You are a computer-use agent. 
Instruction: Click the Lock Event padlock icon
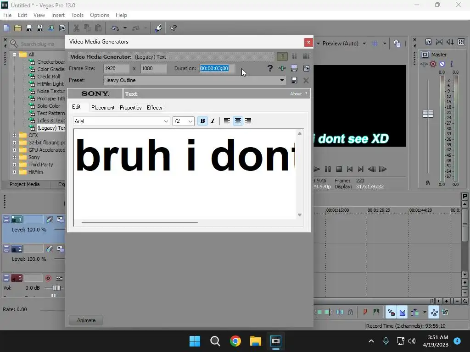coord(350,312)
